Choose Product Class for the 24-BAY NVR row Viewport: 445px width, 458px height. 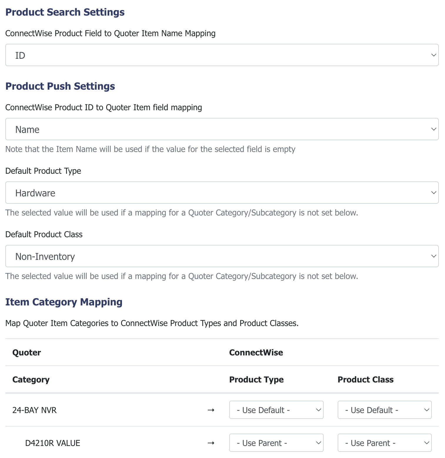(384, 410)
